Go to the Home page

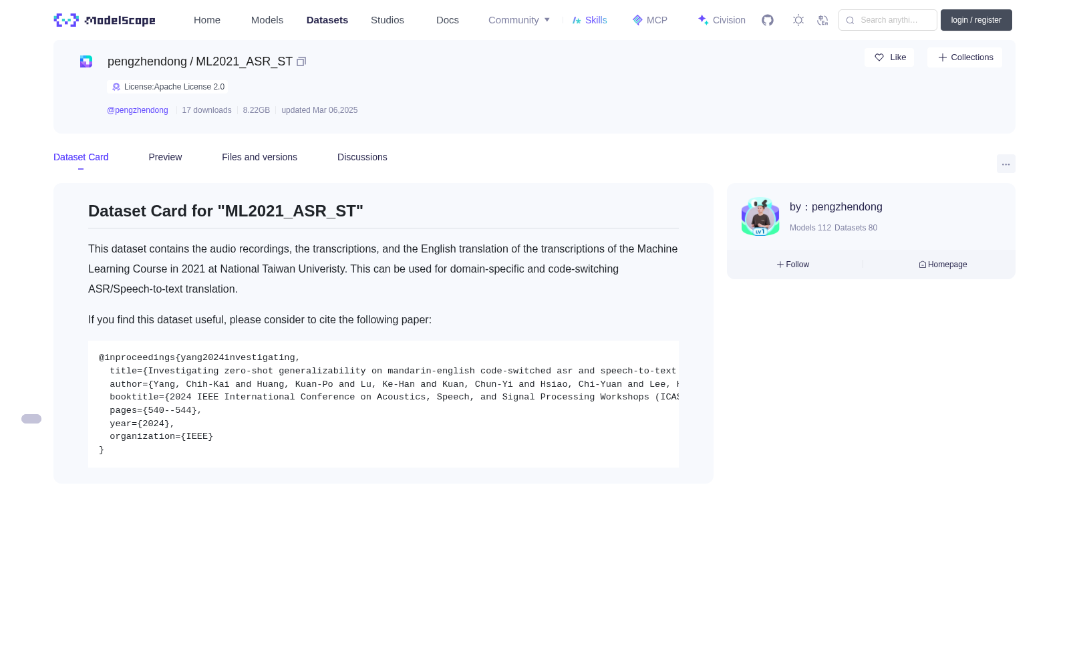tap(207, 20)
